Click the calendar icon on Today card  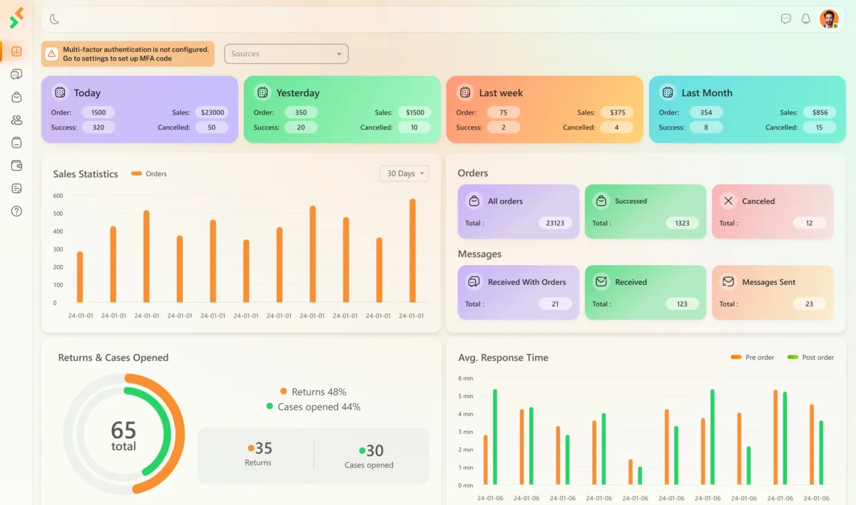60,93
